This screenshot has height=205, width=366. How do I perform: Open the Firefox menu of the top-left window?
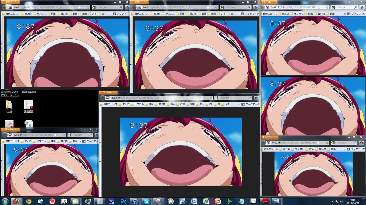coord(11,2)
